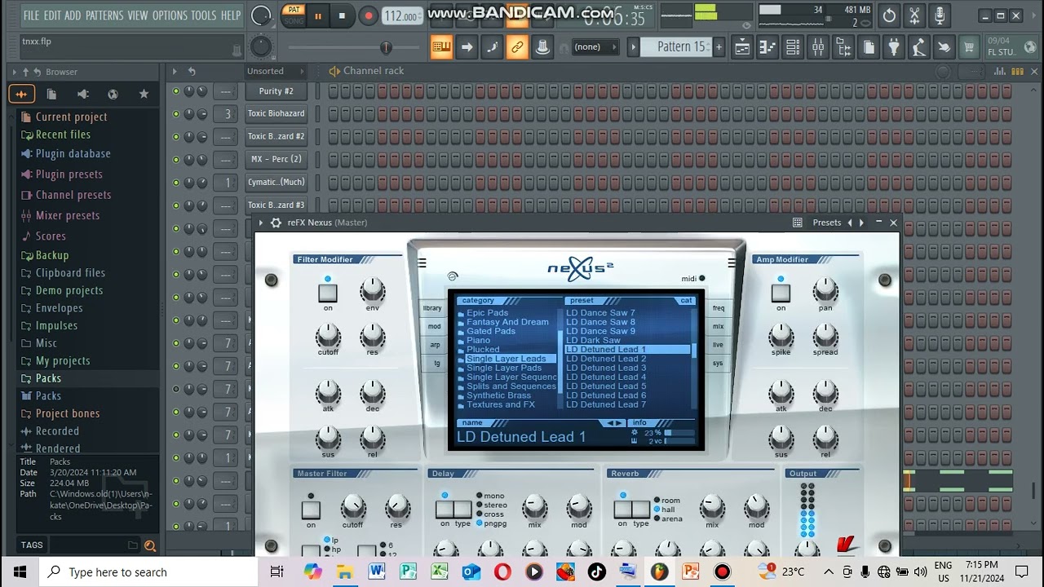Expand the Mixer presets folder
Screen dimensions: 1044x587
pyautogui.click(x=67, y=215)
